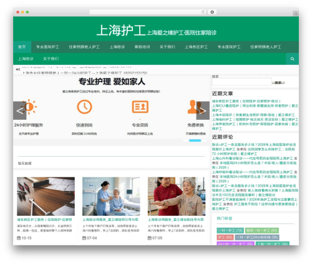Select the active blue carousel indicator
The height and width of the screenshot is (264, 312).
click(x=195, y=140)
